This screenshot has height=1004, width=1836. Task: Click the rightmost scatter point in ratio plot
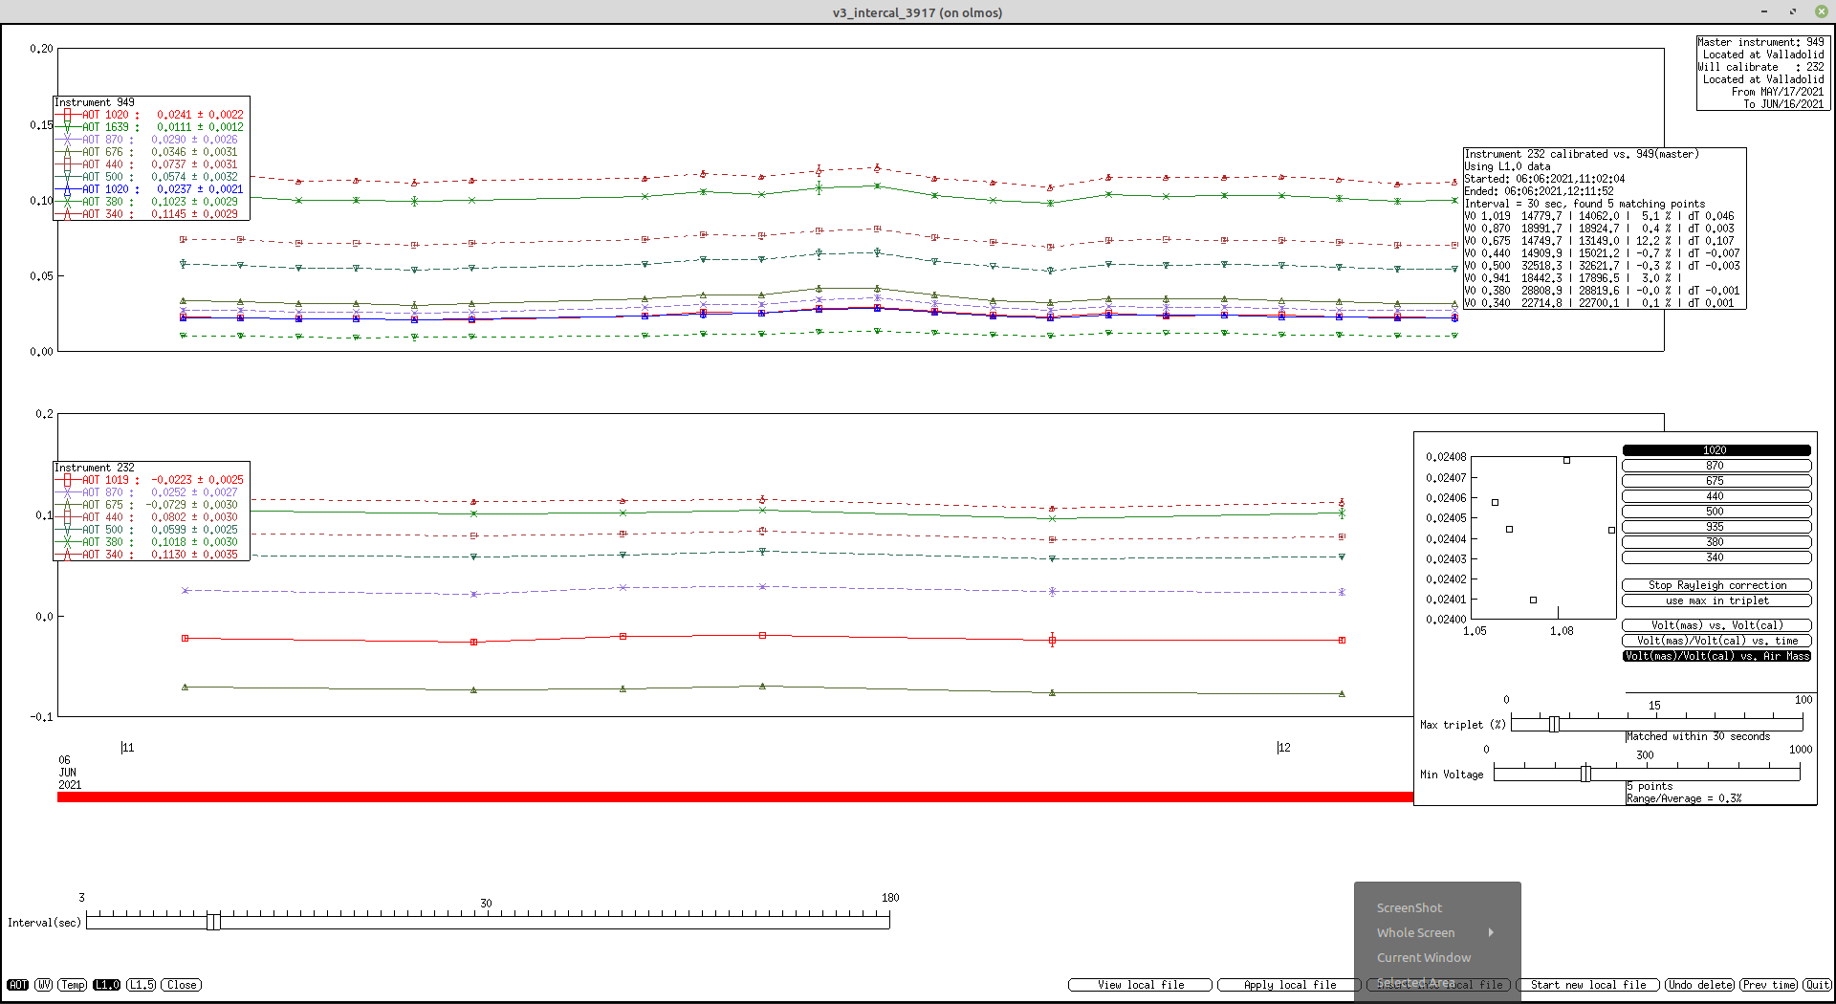tap(1611, 530)
